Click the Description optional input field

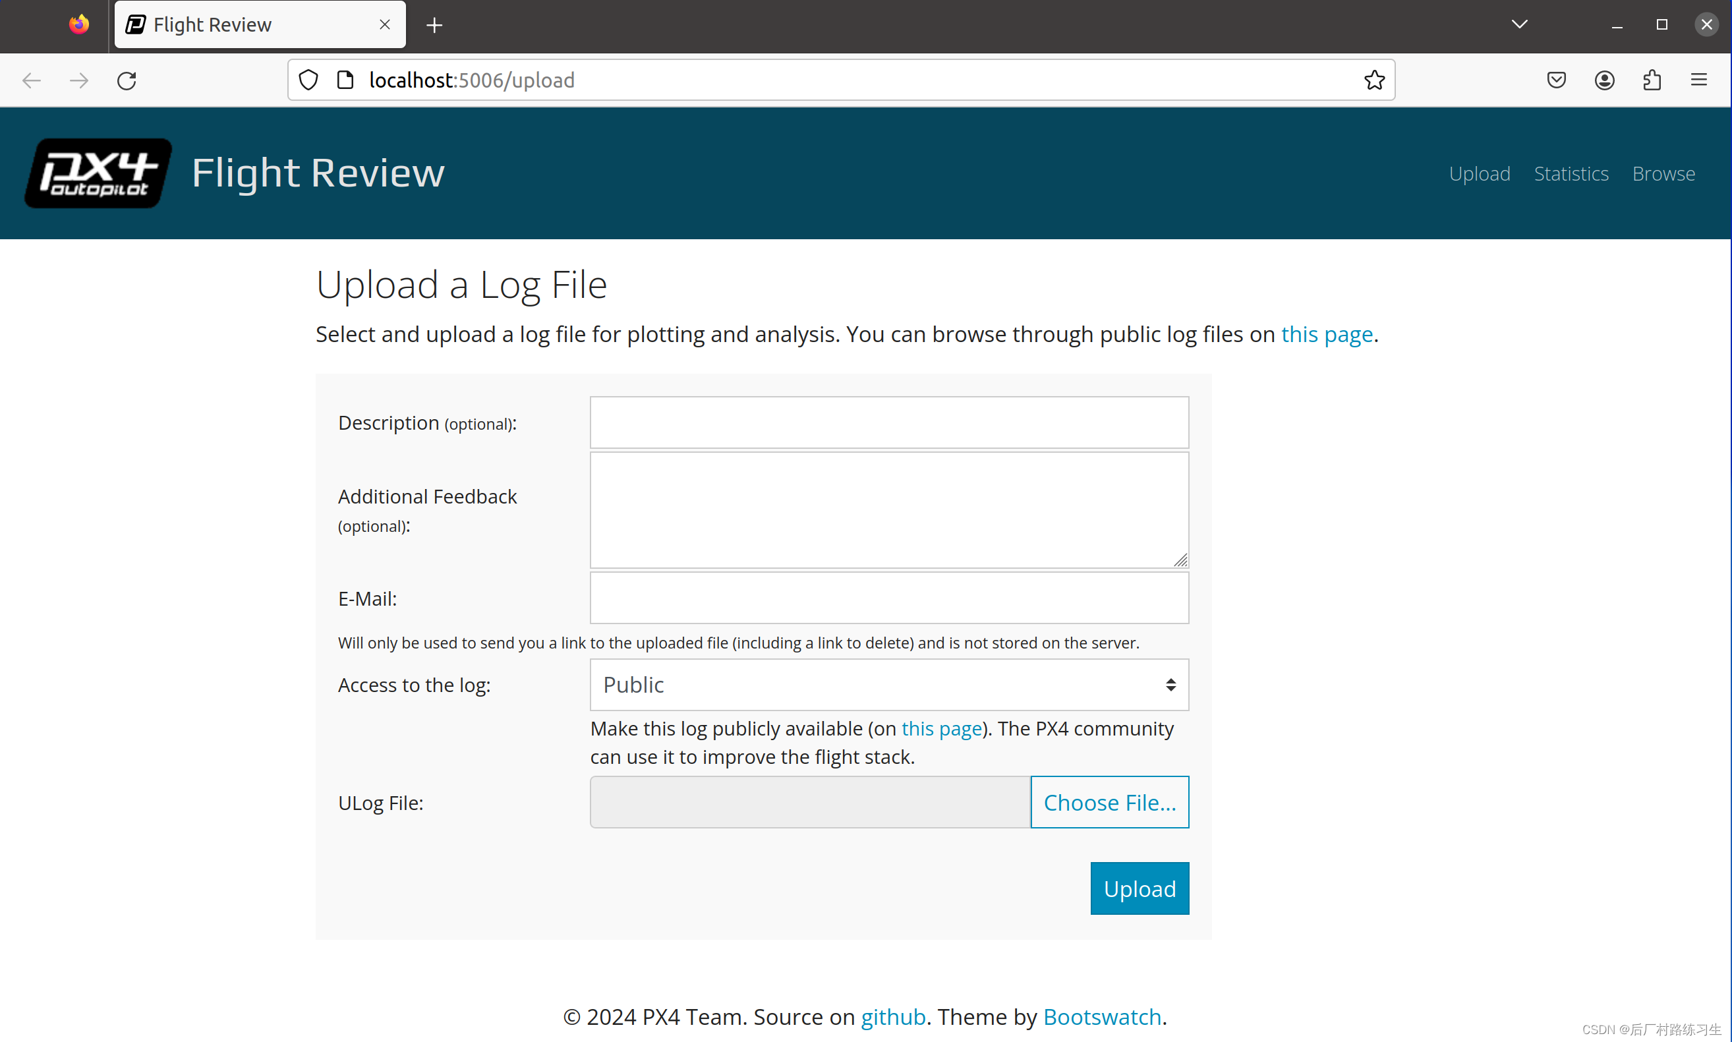[x=888, y=422]
